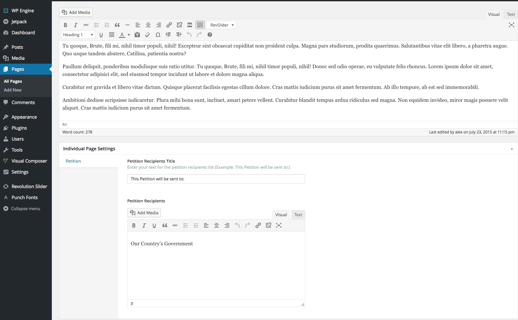Remove link in the main editor toolbar
518x320 pixels.
click(179, 25)
